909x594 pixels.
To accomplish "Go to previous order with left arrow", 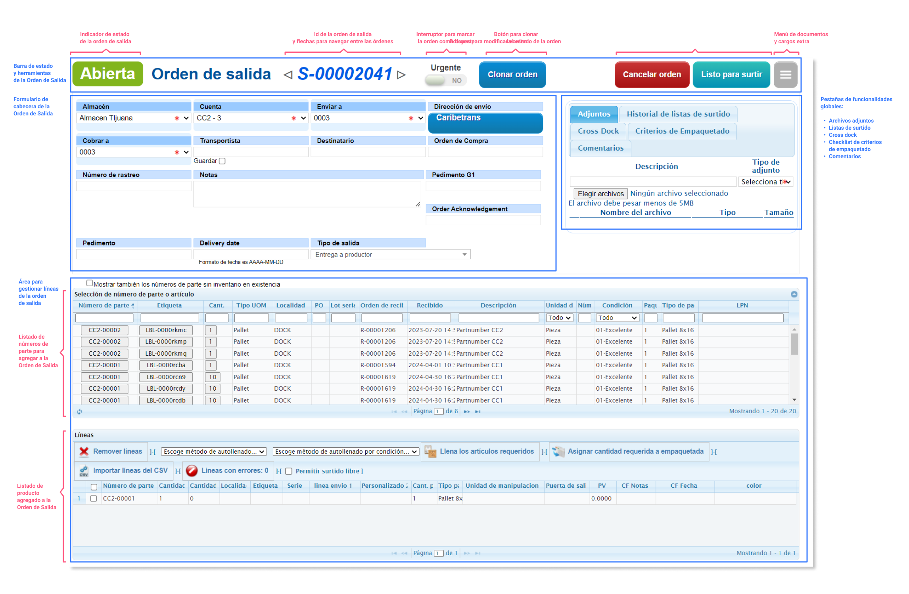I will (288, 75).
